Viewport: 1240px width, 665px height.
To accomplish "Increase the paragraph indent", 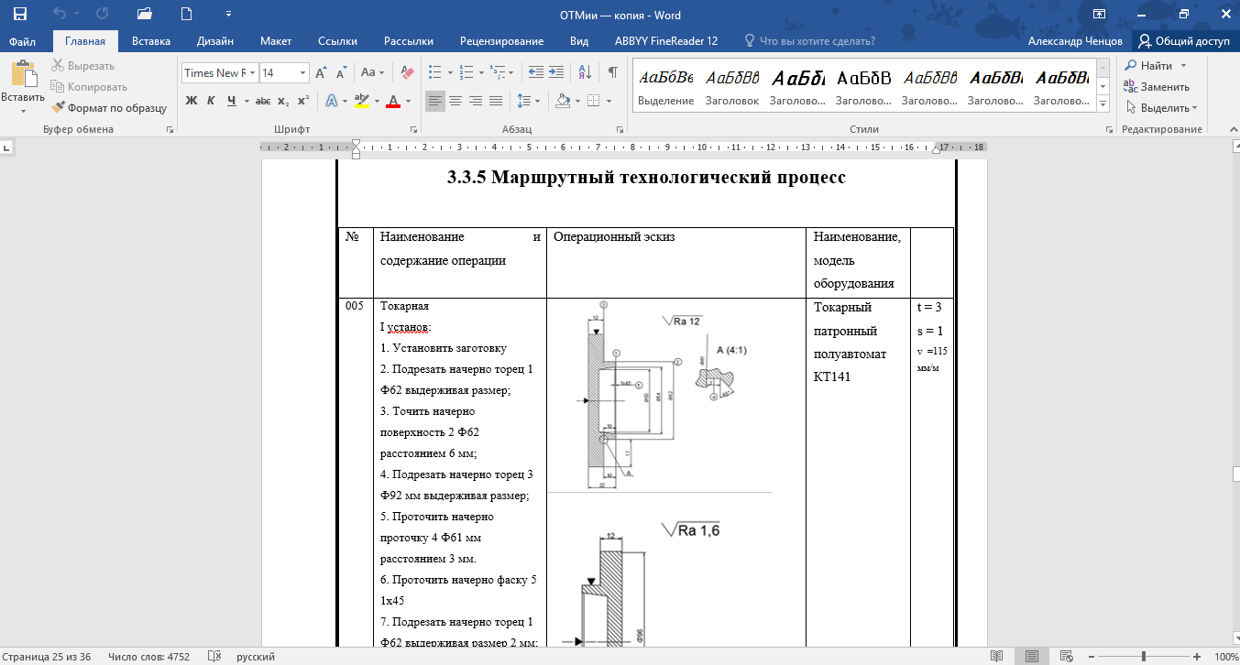I will (x=557, y=72).
